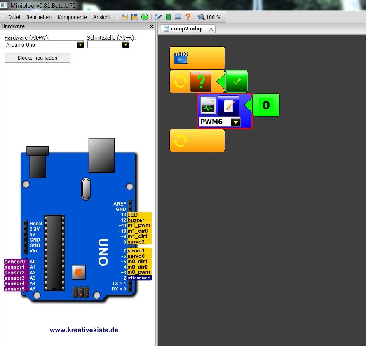
Task: Open the Datei menu
Action: (14, 17)
